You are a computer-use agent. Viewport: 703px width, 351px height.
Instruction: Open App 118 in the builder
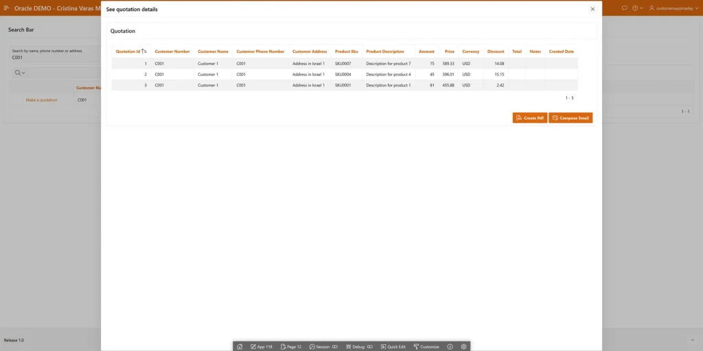coord(262,347)
